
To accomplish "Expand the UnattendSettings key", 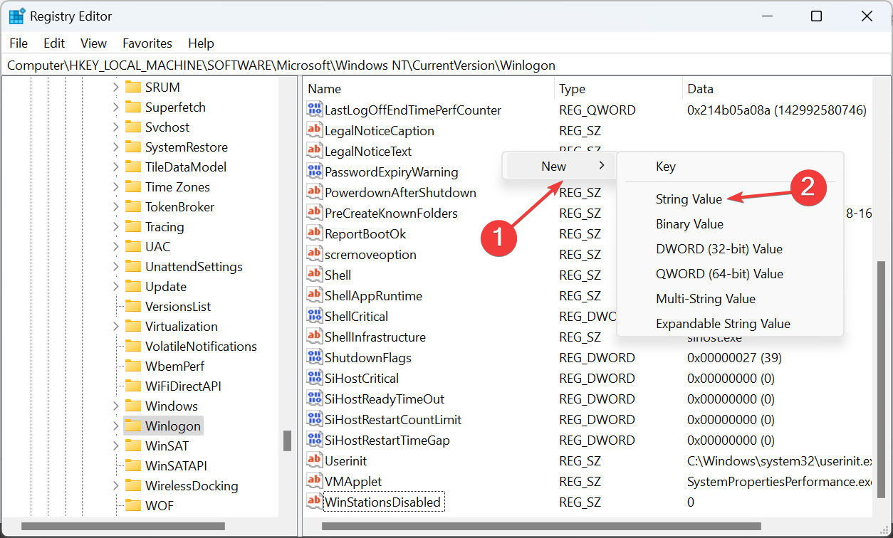I will (115, 266).
